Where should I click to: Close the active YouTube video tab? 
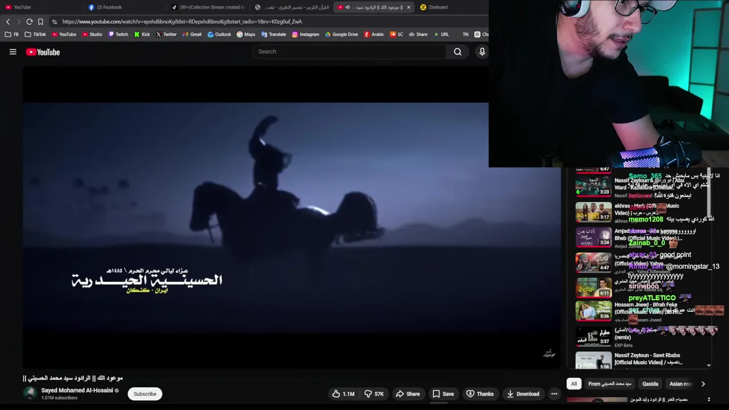pos(408,7)
